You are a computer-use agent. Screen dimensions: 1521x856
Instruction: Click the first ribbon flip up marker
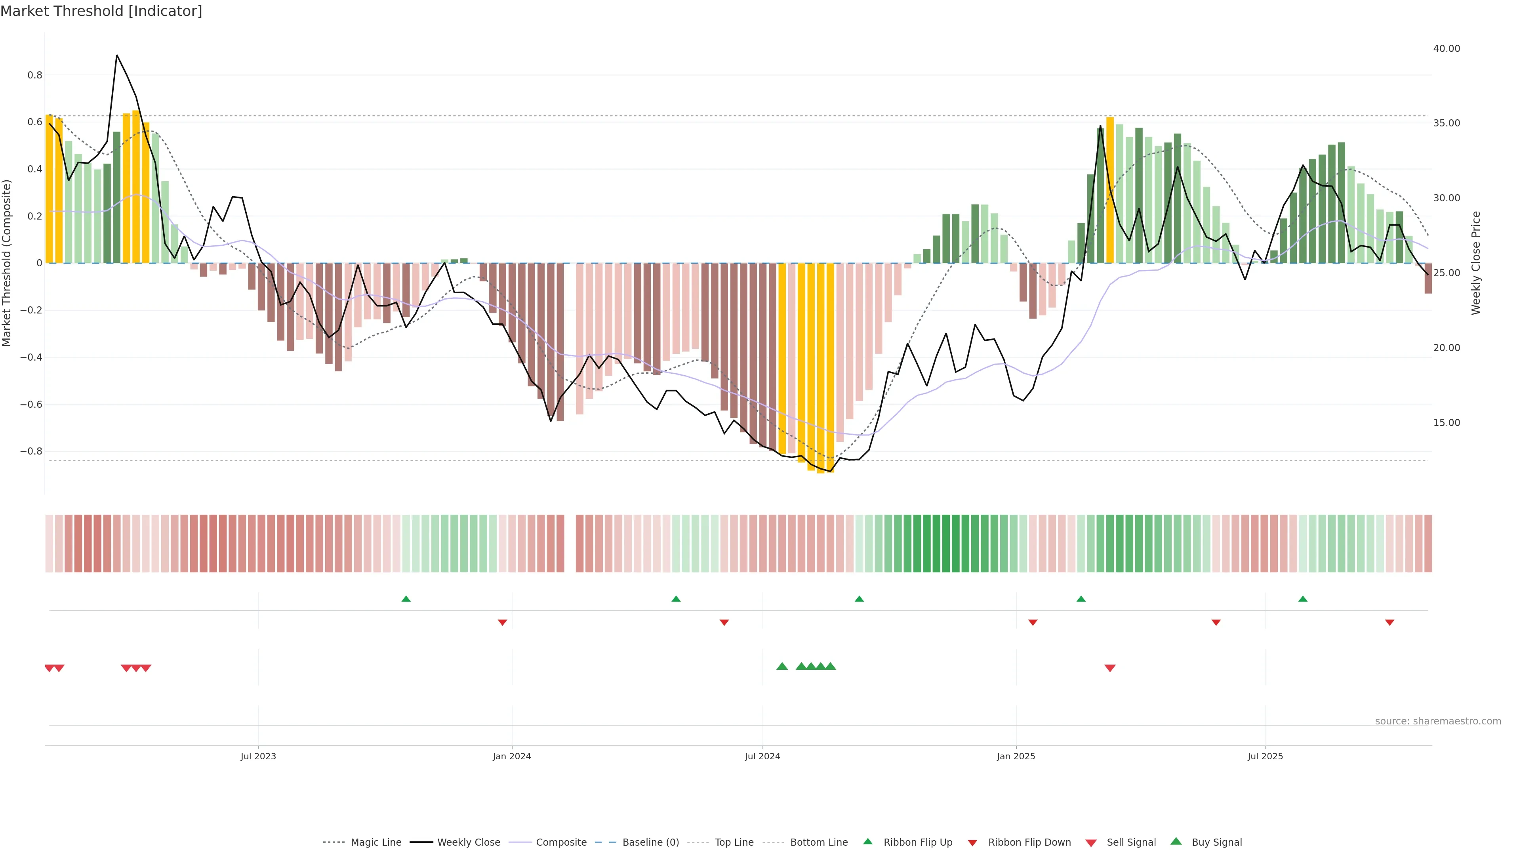(x=406, y=599)
